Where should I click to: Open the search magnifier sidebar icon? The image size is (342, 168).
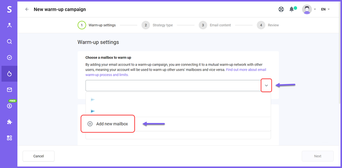tap(9, 41)
